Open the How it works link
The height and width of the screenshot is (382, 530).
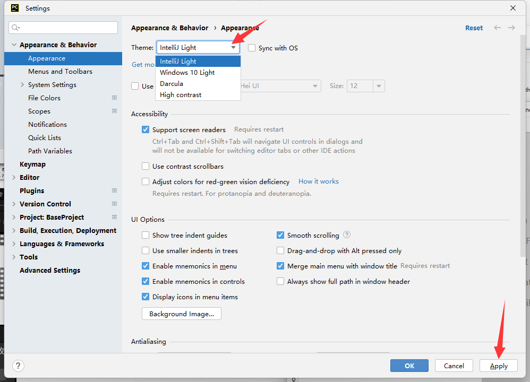pos(319,181)
